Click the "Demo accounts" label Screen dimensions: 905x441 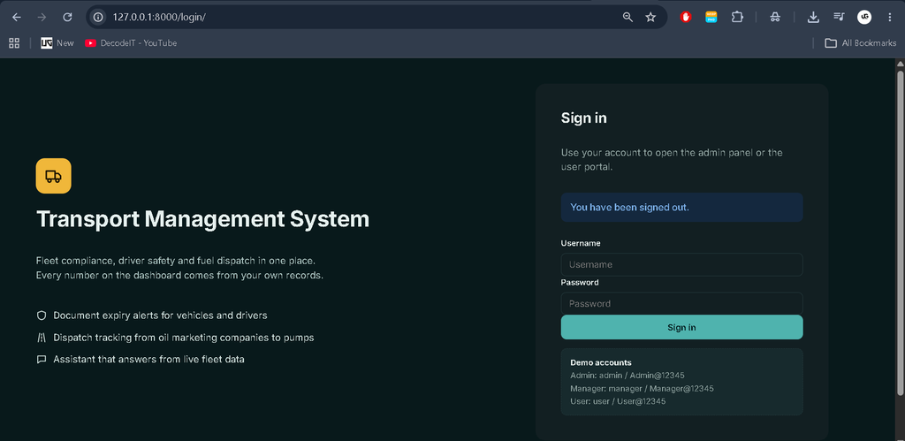(601, 363)
